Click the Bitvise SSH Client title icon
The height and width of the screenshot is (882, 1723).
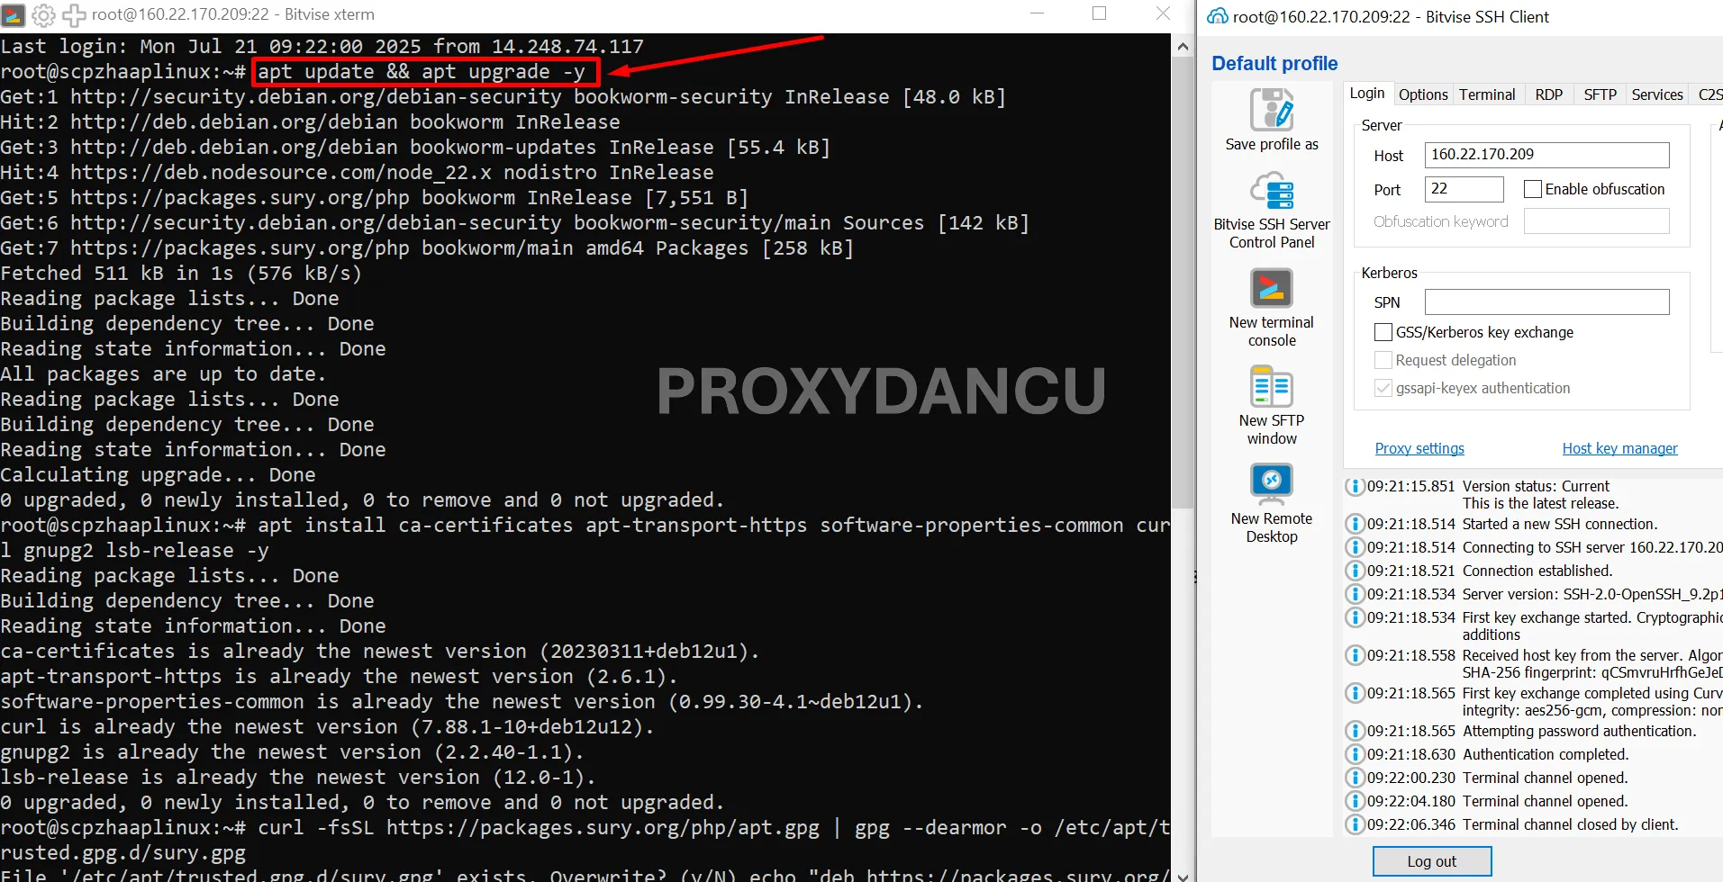point(1218,15)
